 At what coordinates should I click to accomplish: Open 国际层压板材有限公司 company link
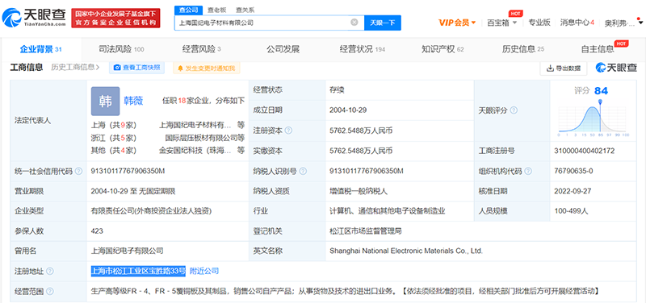pyautogui.click(x=201, y=137)
